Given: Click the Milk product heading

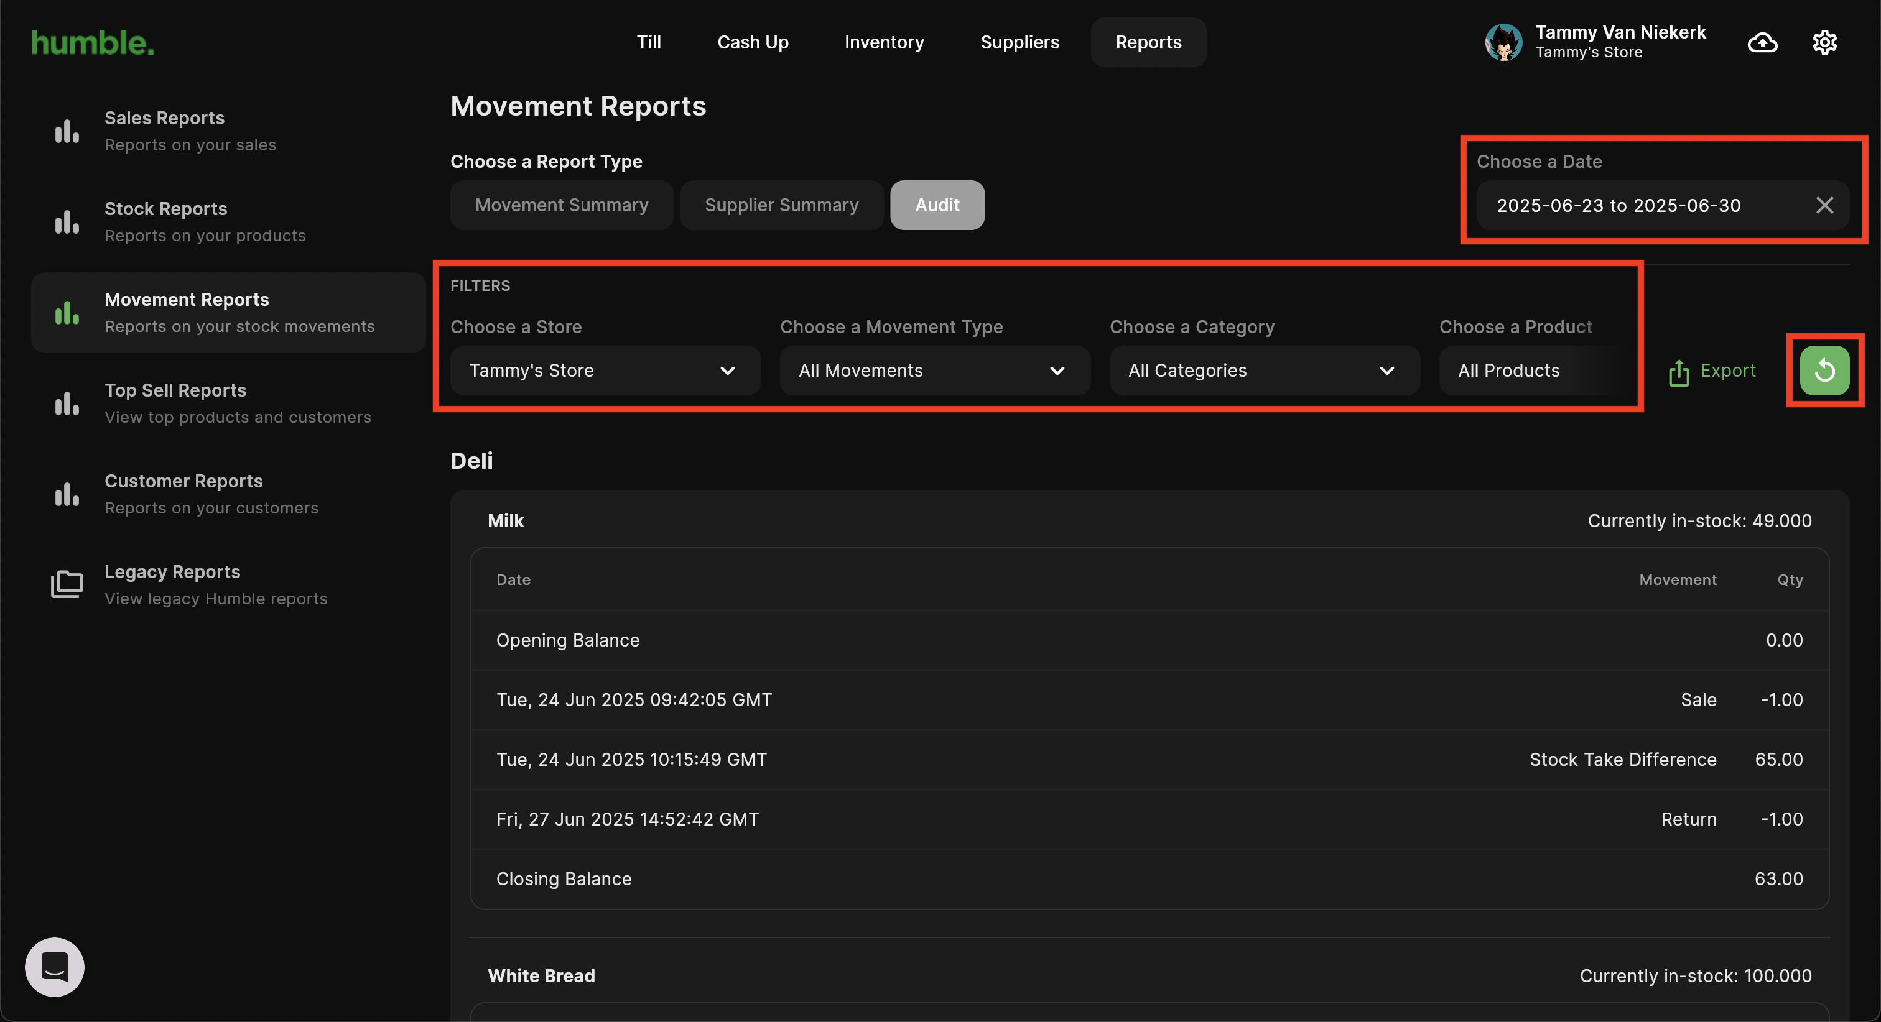Looking at the screenshot, I should [x=505, y=521].
